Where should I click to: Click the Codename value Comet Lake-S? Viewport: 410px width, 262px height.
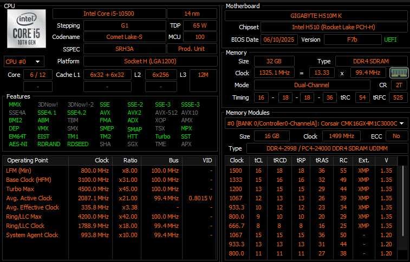[x=125, y=37]
